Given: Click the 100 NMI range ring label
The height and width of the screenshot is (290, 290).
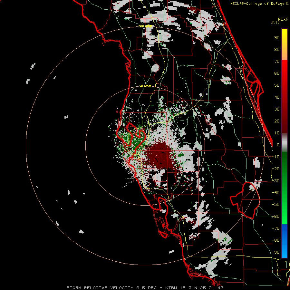Looking at the screenshot, I should click(x=145, y=26).
